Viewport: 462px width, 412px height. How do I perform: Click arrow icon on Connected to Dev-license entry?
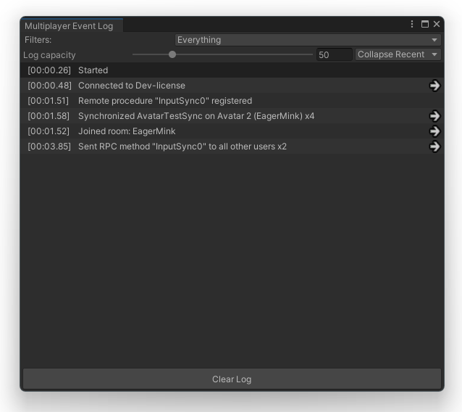click(x=434, y=86)
